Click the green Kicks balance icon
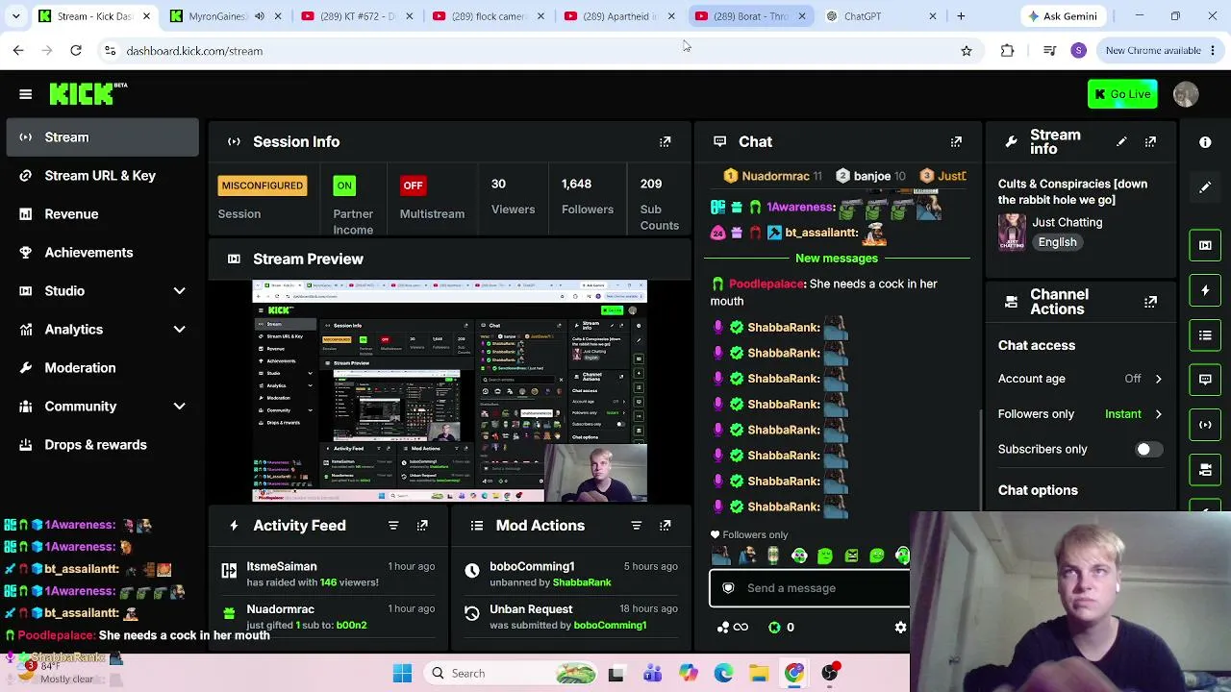1231x692 pixels. tap(774, 628)
